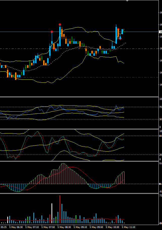162x230 pixels.
Task: Click the '70' level on the RSI scale
Action: [160, 107]
